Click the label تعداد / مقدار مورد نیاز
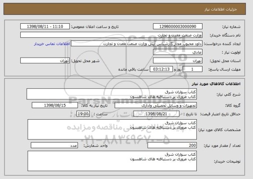Viewport: 253px width, 179px height. (x=222, y=146)
